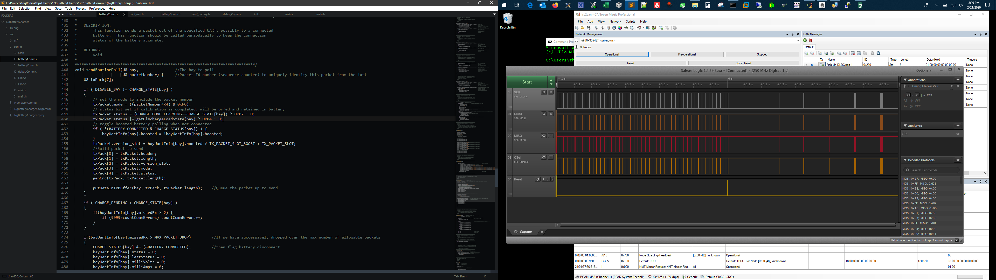The image size is (996, 280).
Task: Open Firefox from the Windows taskbar
Action: pyautogui.click(x=555, y=5)
